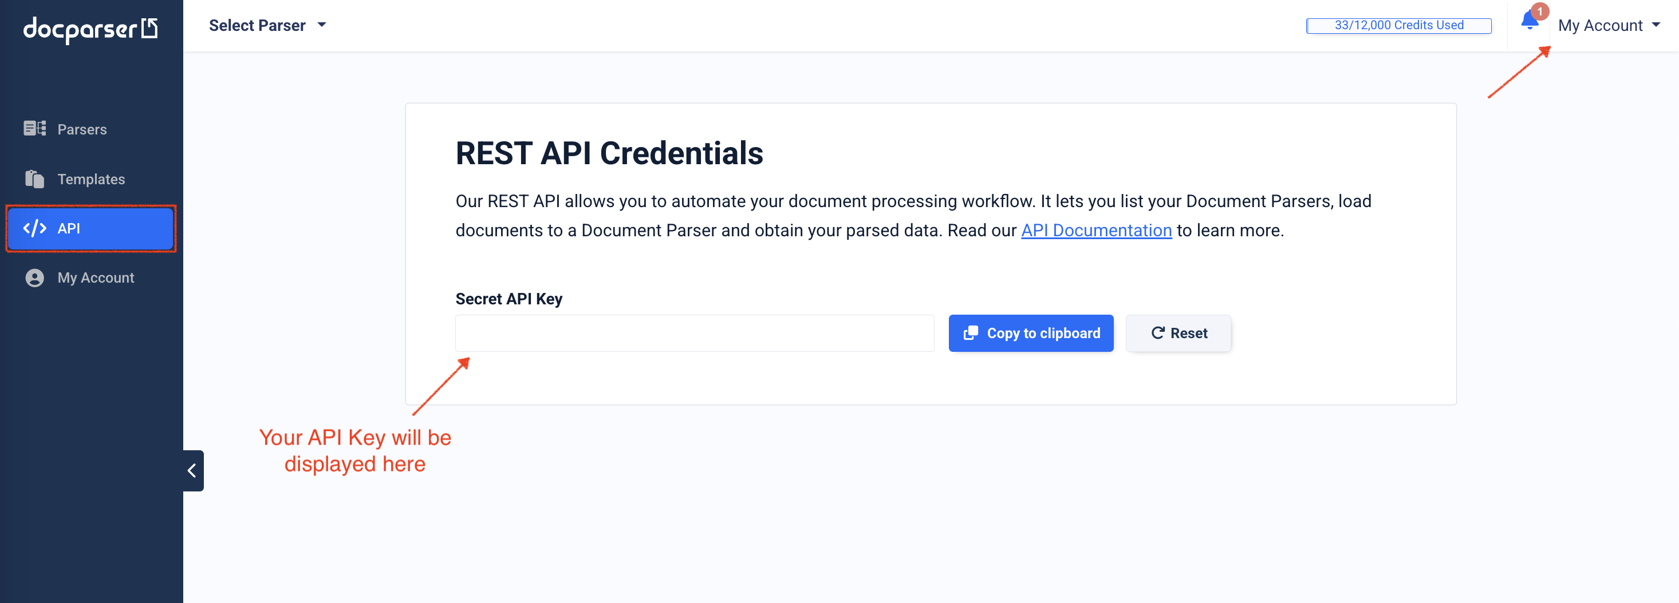Go to My Account settings
This screenshot has height=603, width=1679.
pyautogui.click(x=95, y=277)
